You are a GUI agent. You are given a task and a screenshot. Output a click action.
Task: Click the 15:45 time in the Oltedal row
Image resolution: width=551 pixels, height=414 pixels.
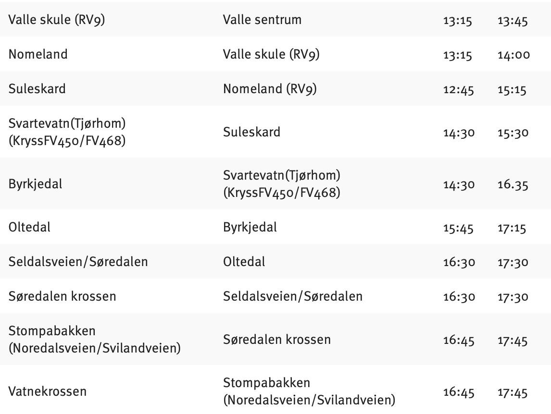(x=459, y=228)
